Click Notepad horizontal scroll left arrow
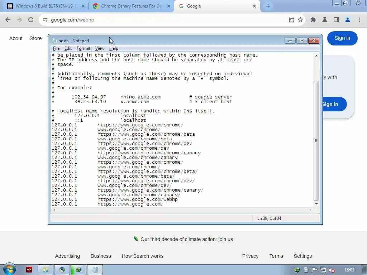367x275 pixels. coord(54,210)
